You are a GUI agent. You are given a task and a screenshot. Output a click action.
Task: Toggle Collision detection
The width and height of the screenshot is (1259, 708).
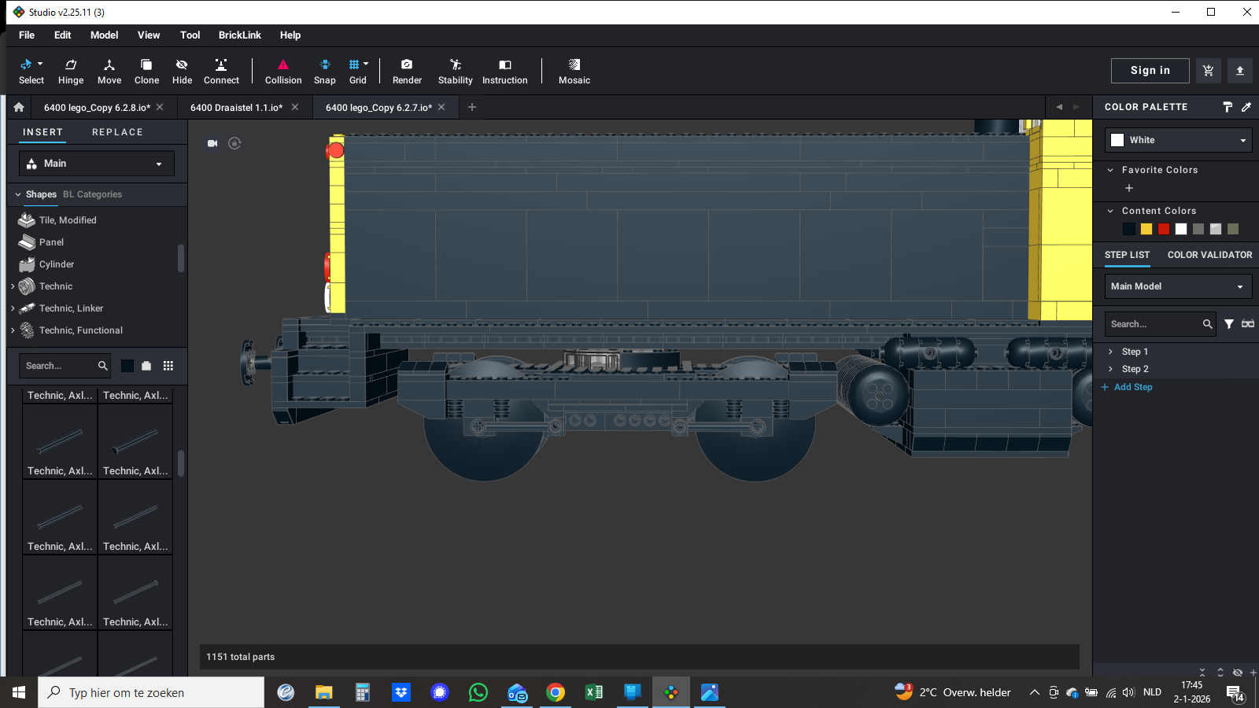[283, 71]
